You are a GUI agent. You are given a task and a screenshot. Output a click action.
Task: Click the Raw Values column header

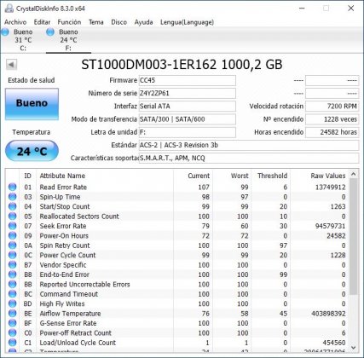pyautogui.click(x=320, y=176)
